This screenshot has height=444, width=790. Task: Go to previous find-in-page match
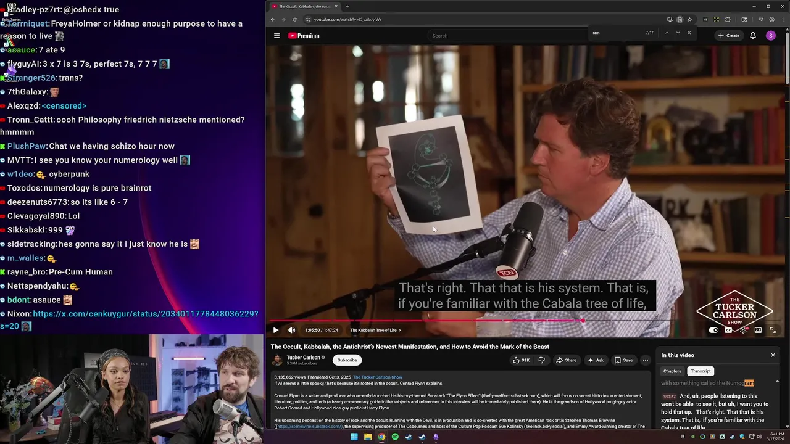click(667, 33)
